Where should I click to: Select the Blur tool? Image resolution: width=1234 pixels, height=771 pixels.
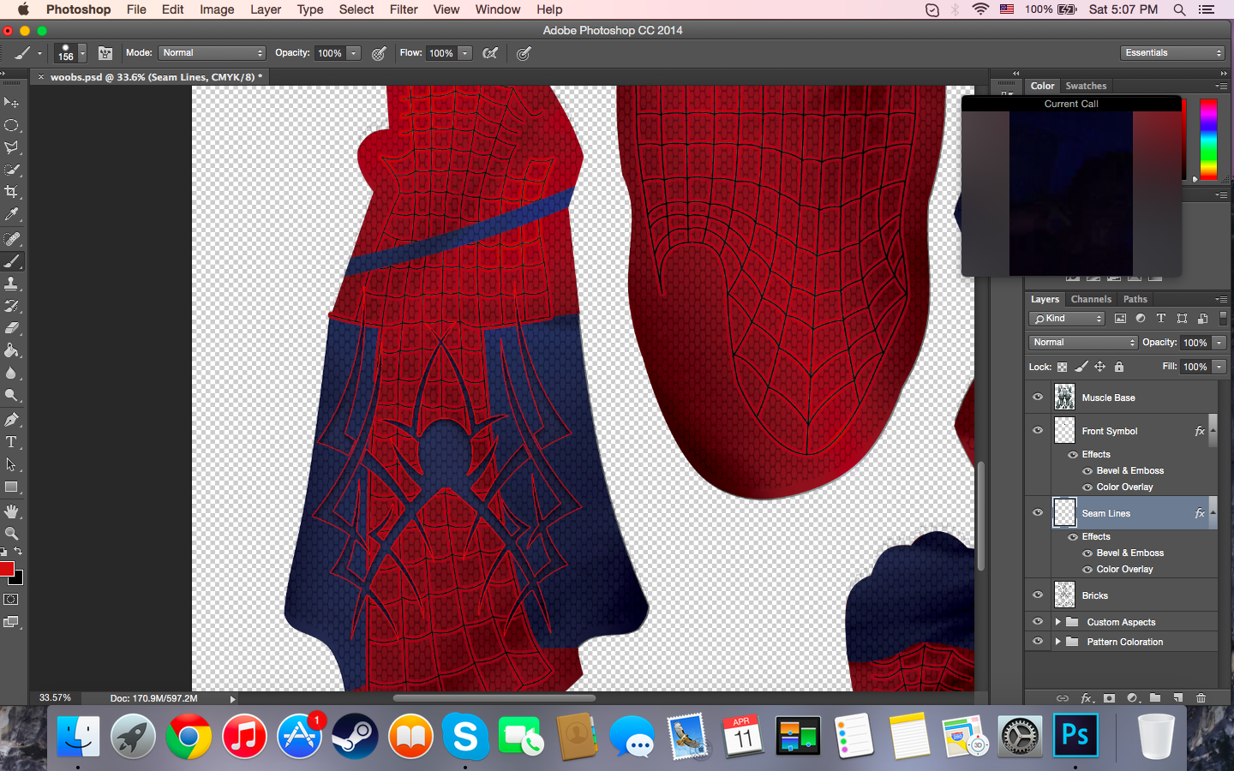[x=11, y=373]
